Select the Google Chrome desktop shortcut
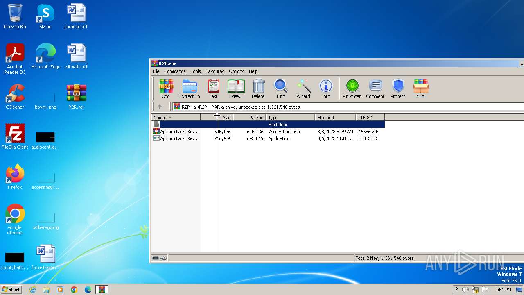The height and width of the screenshot is (295, 524). [15, 220]
